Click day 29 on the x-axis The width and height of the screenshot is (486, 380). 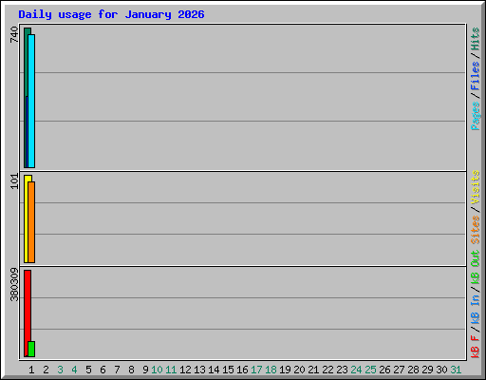(x=427, y=370)
